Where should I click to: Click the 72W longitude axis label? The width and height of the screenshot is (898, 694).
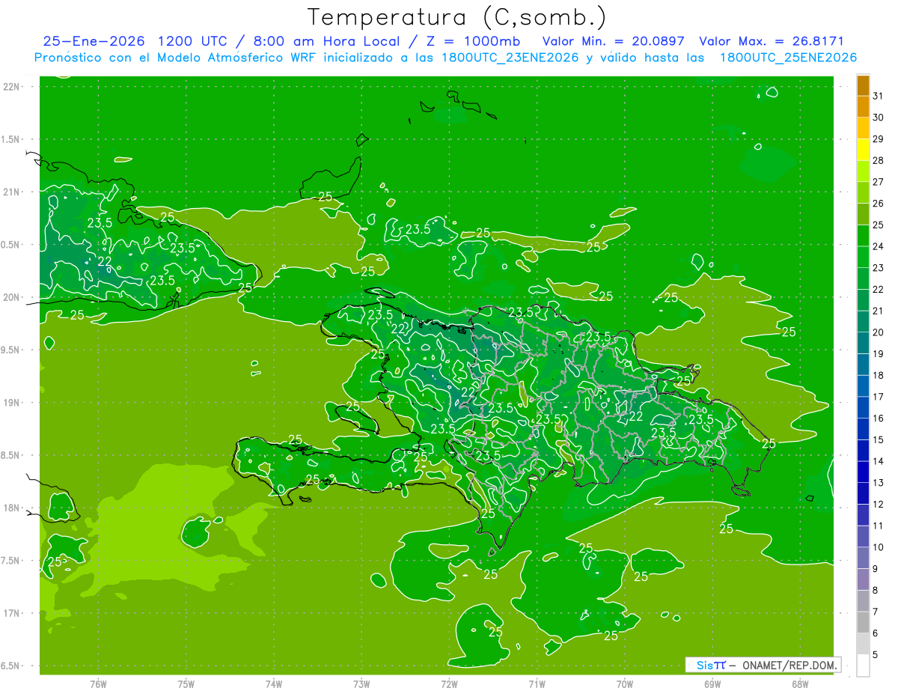pyautogui.click(x=449, y=684)
